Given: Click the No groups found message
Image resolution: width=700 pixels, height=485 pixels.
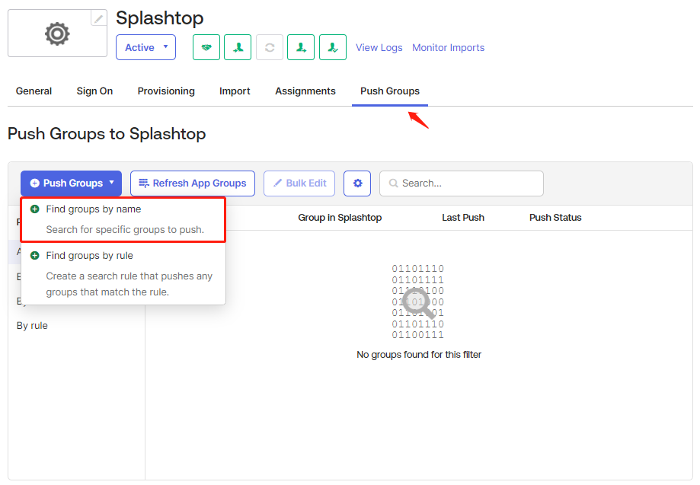Looking at the screenshot, I should tap(419, 355).
